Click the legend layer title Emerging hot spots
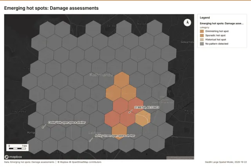Screen dimensions: 251x167 pyautogui.click(x=222, y=23)
